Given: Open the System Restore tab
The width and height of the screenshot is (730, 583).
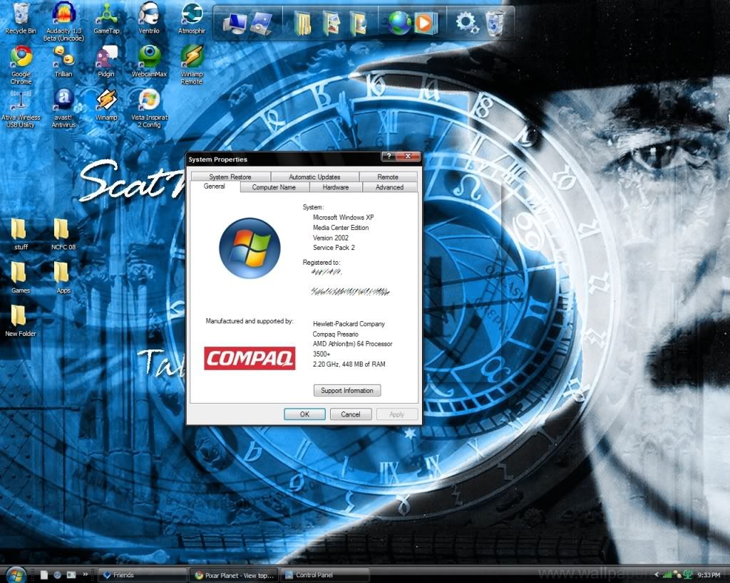Looking at the screenshot, I should click(230, 177).
